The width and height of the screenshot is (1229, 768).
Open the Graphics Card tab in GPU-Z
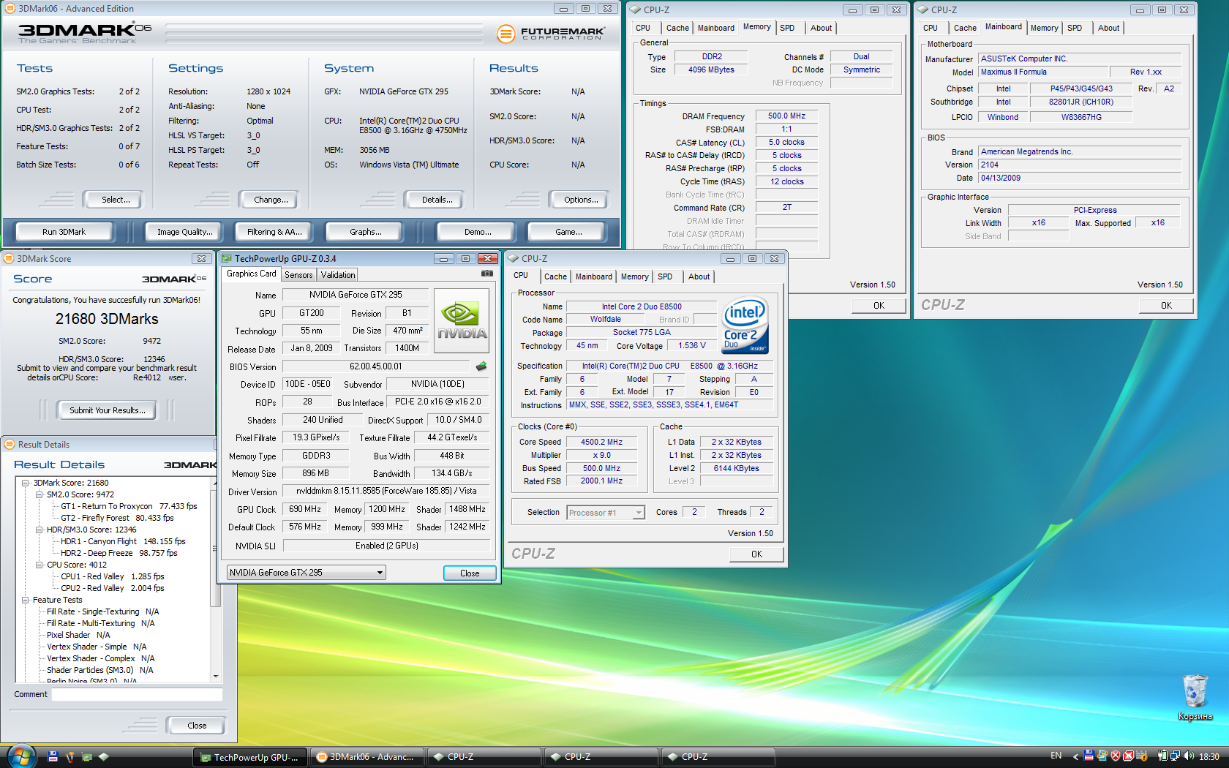[251, 274]
